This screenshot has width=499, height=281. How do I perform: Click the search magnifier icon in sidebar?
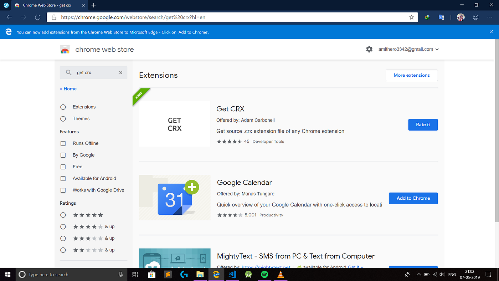pos(68,72)
